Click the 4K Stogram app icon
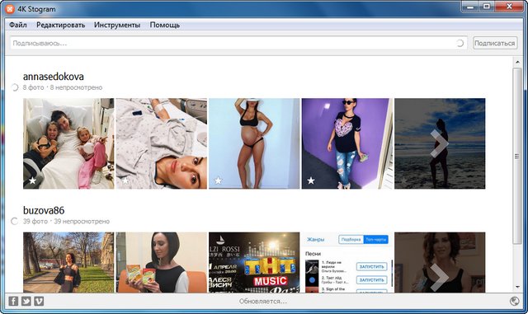Screen dimensions: 528x314 point(10,9)
